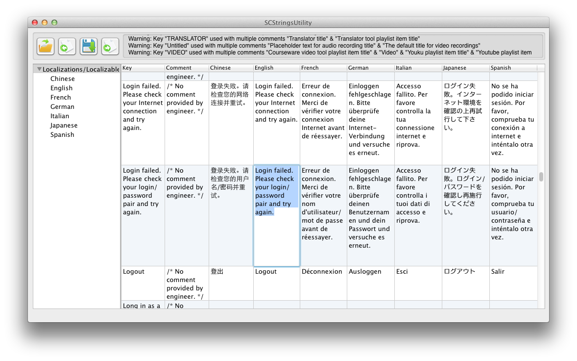Click the English column header
Viewport: 577px width, 361px height.
tap(276, 68)
